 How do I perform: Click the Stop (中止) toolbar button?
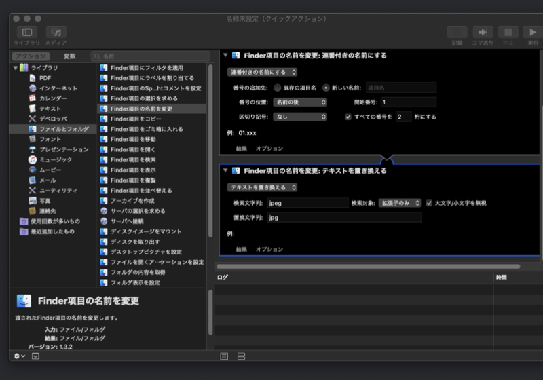tap(508, 32)
